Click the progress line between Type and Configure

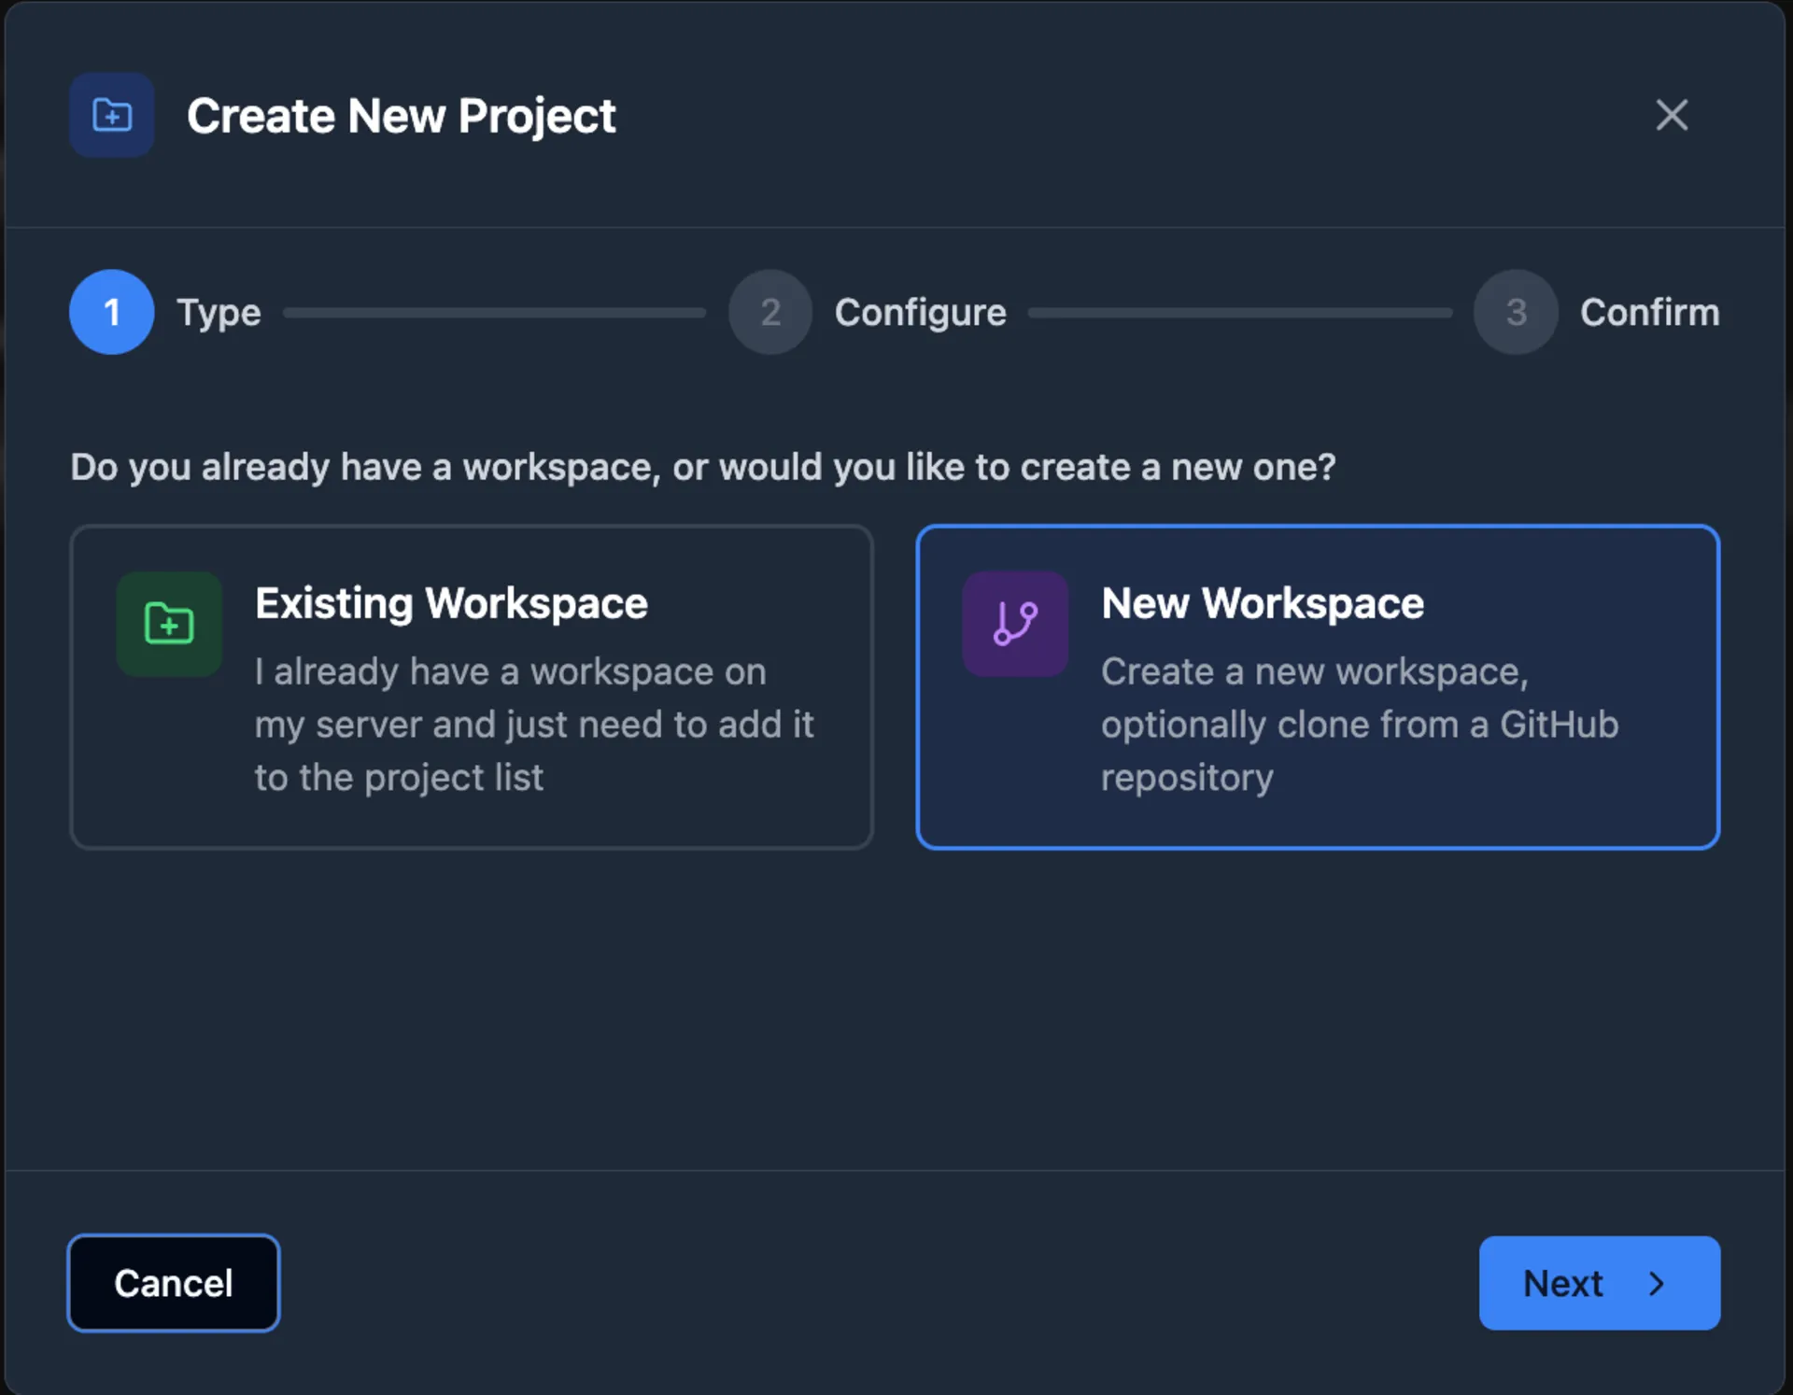pos(495,312)
